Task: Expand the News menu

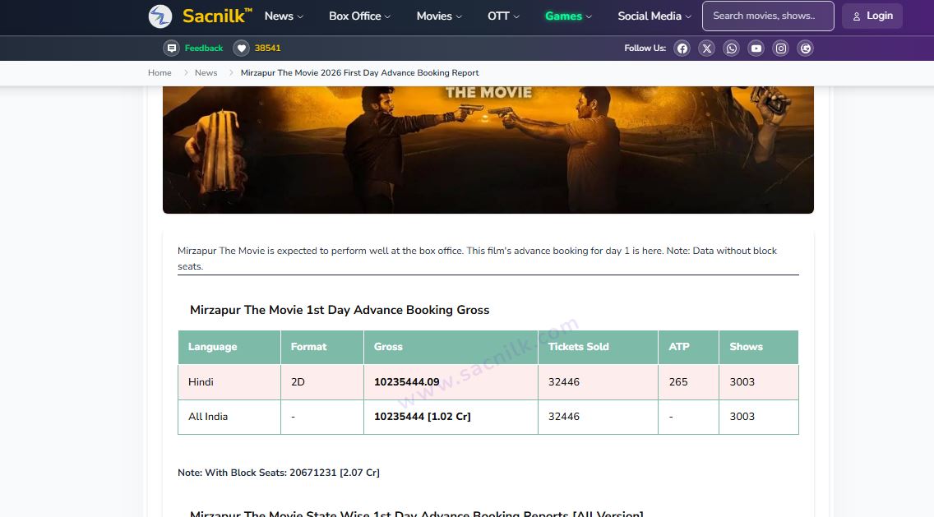Action: tap(284, 16)
